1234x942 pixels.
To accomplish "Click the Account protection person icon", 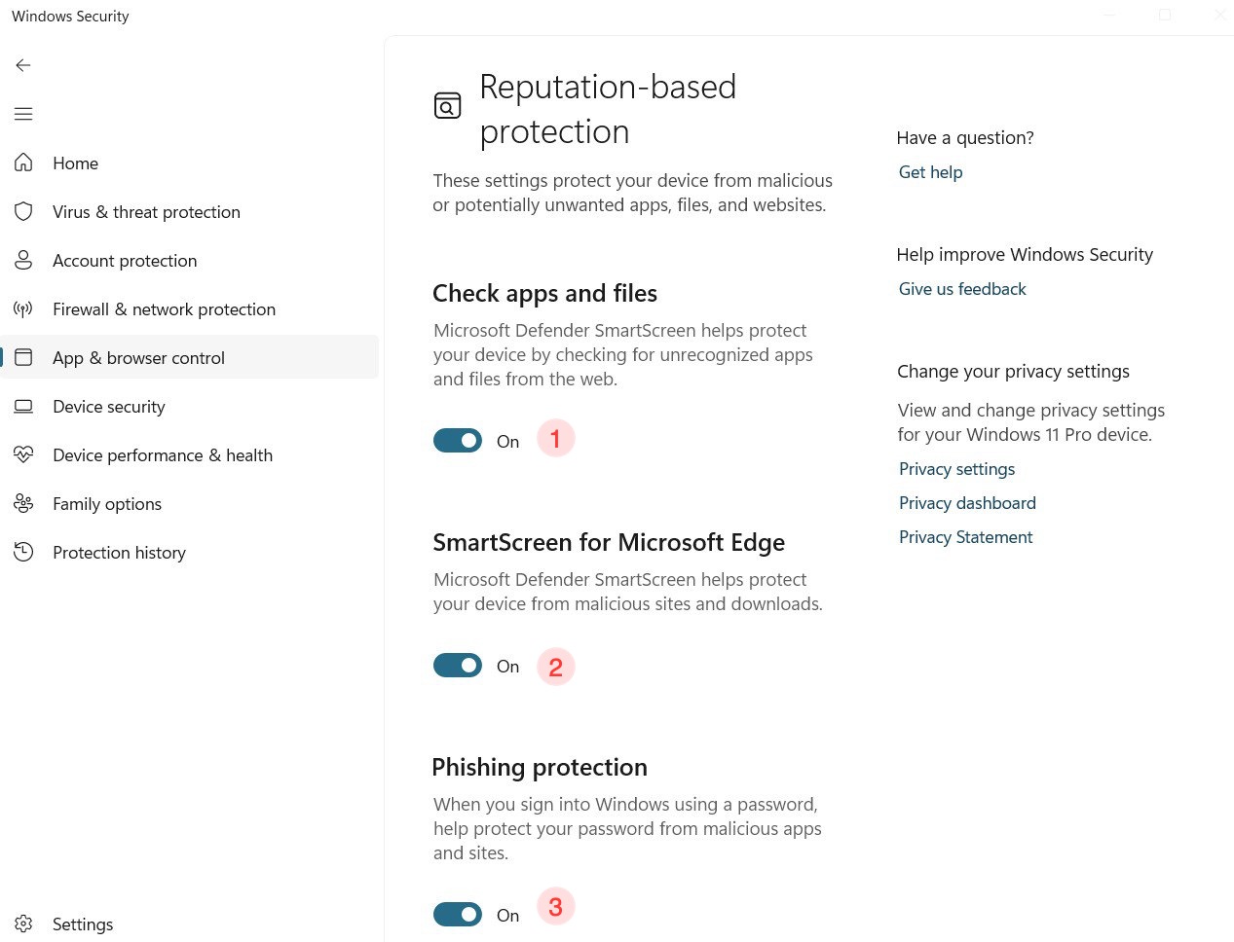I will pyautogui.click(x=23, y=260).
